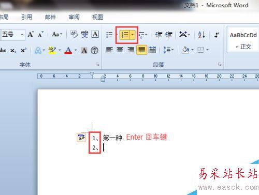Toggle the Show/Hide paragraph marks icon

(217, 35)
